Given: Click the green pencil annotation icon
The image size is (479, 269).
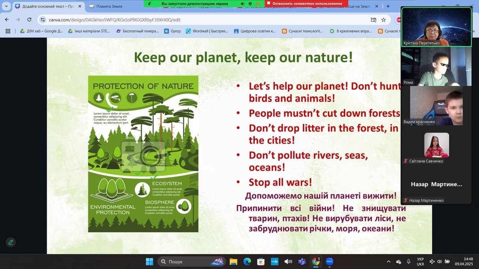Looking at the screenshot, I should (x=10, y=242).
